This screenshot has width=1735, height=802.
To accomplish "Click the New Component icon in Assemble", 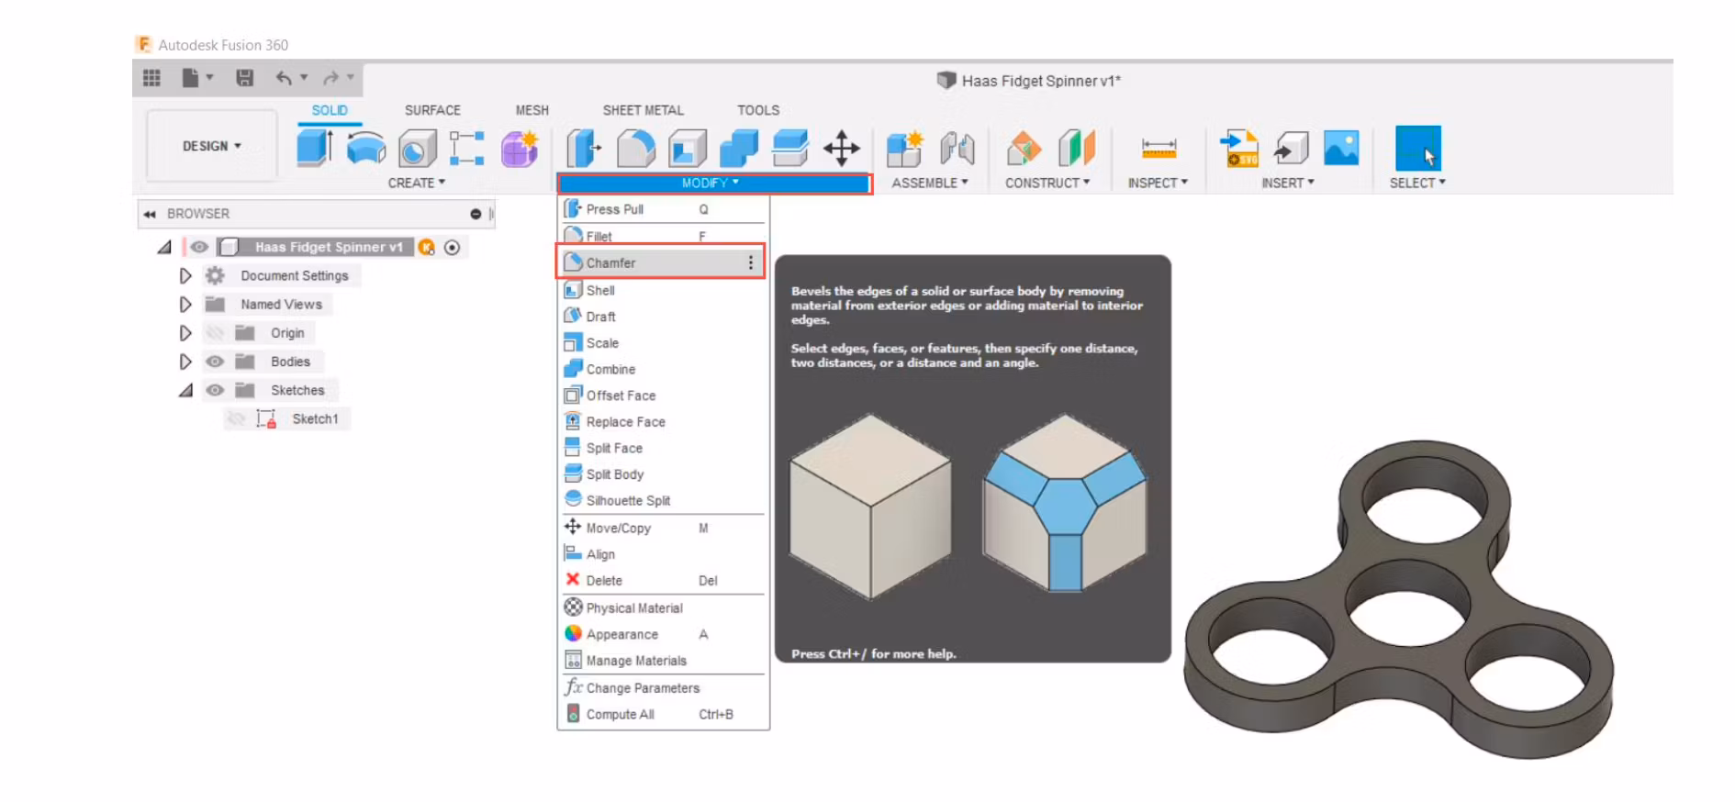I will click(x=904, y=148).
